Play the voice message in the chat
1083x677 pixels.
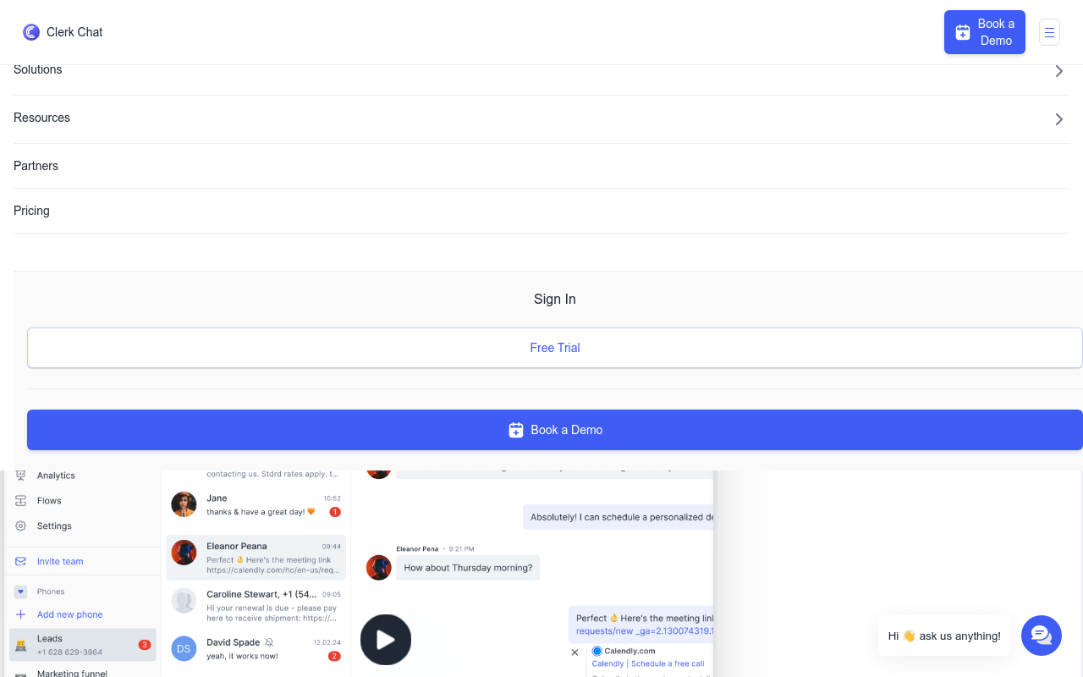pos(386,640)
